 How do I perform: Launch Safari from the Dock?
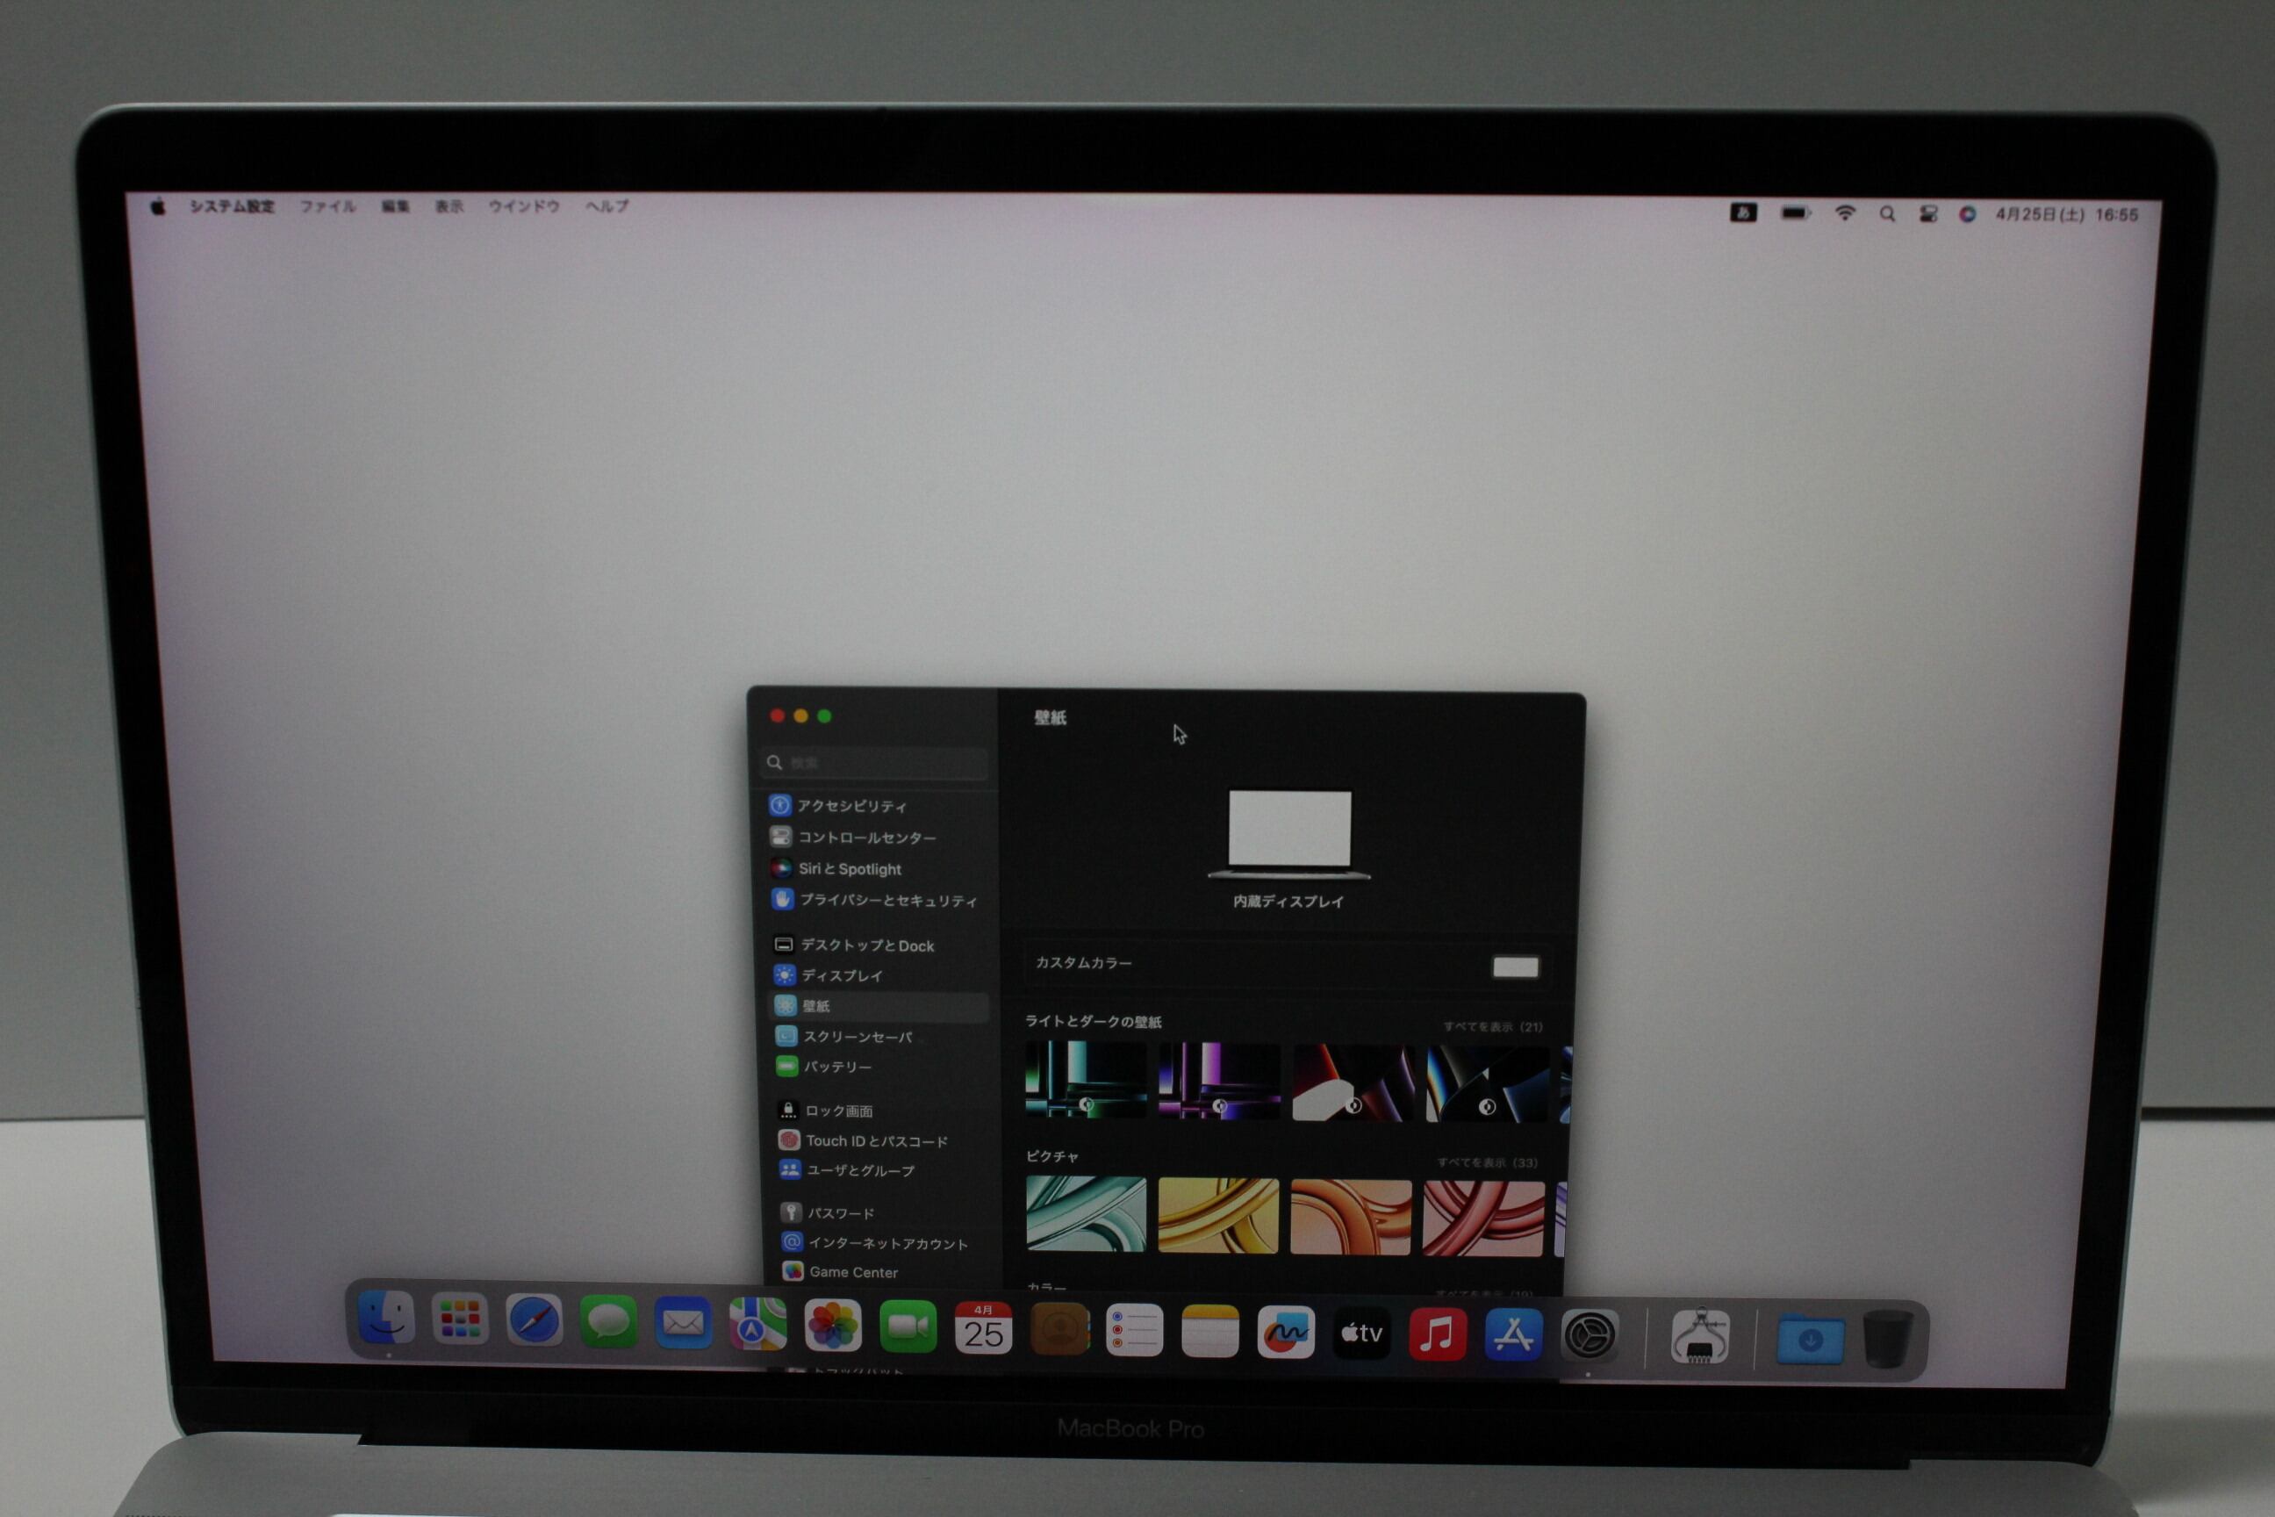tap(534, 1320)
